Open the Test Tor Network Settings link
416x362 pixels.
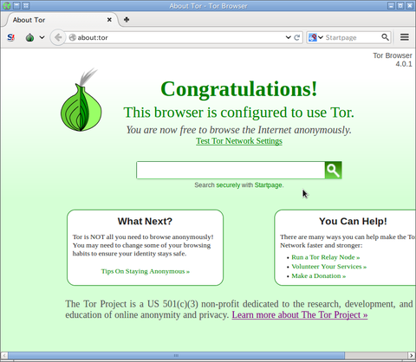(239, 141)
